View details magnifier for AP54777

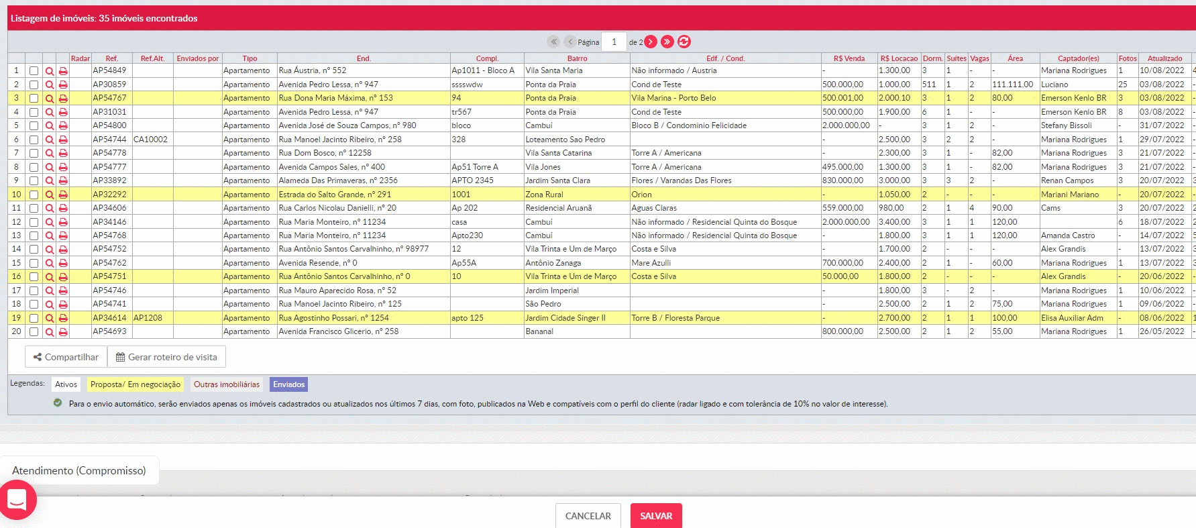pos(50,167)
